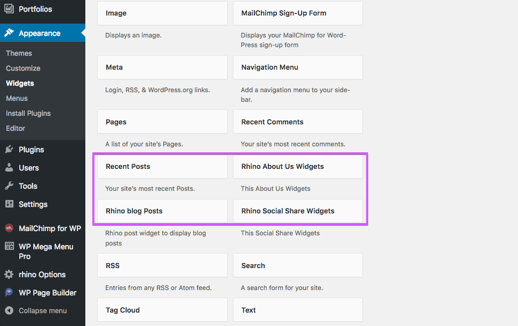The height and width of the screenshot is (326, 518).
Task: Click Collapse menu text
Action: 42,310
